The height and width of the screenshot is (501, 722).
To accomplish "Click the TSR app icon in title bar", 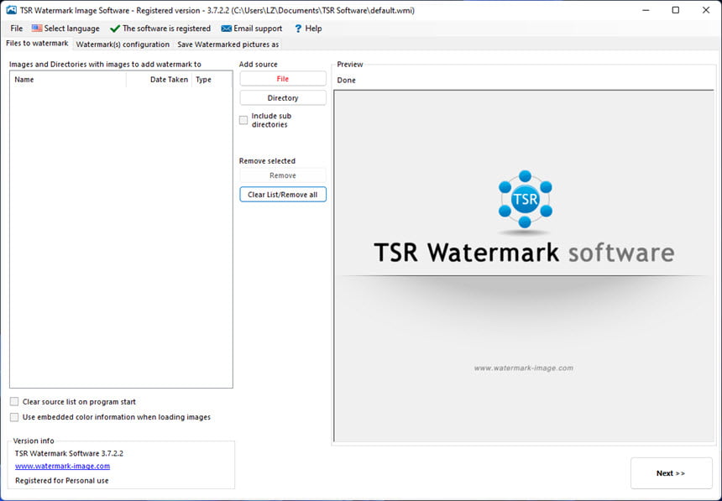I will coord(12,10).
